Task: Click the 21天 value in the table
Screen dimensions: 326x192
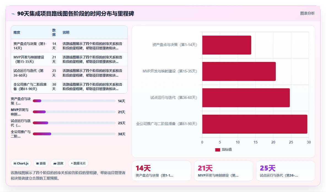Action: (54, 60)
